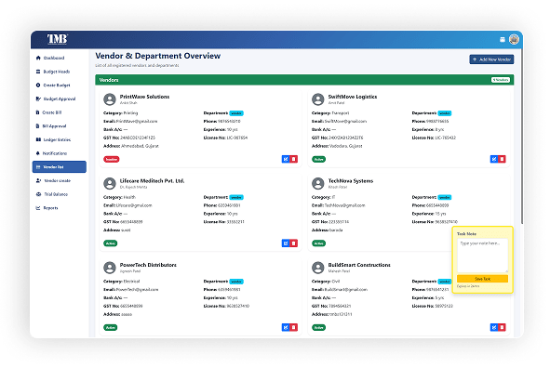Click the TechNova Systems avatar icon
Image resolution: width=550 pixels, height=368 pixels.
[317, 183]
